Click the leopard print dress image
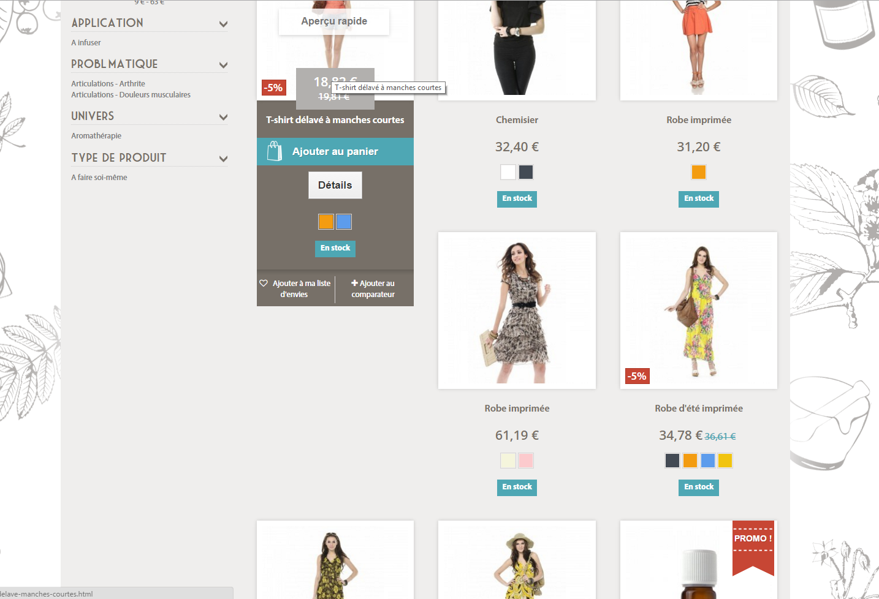The image size is (879, 599). (517, 311)
